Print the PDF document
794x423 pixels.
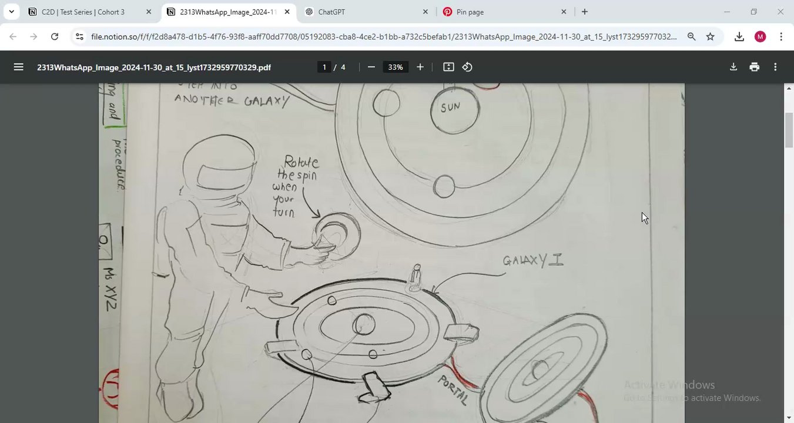coord(754,67)
